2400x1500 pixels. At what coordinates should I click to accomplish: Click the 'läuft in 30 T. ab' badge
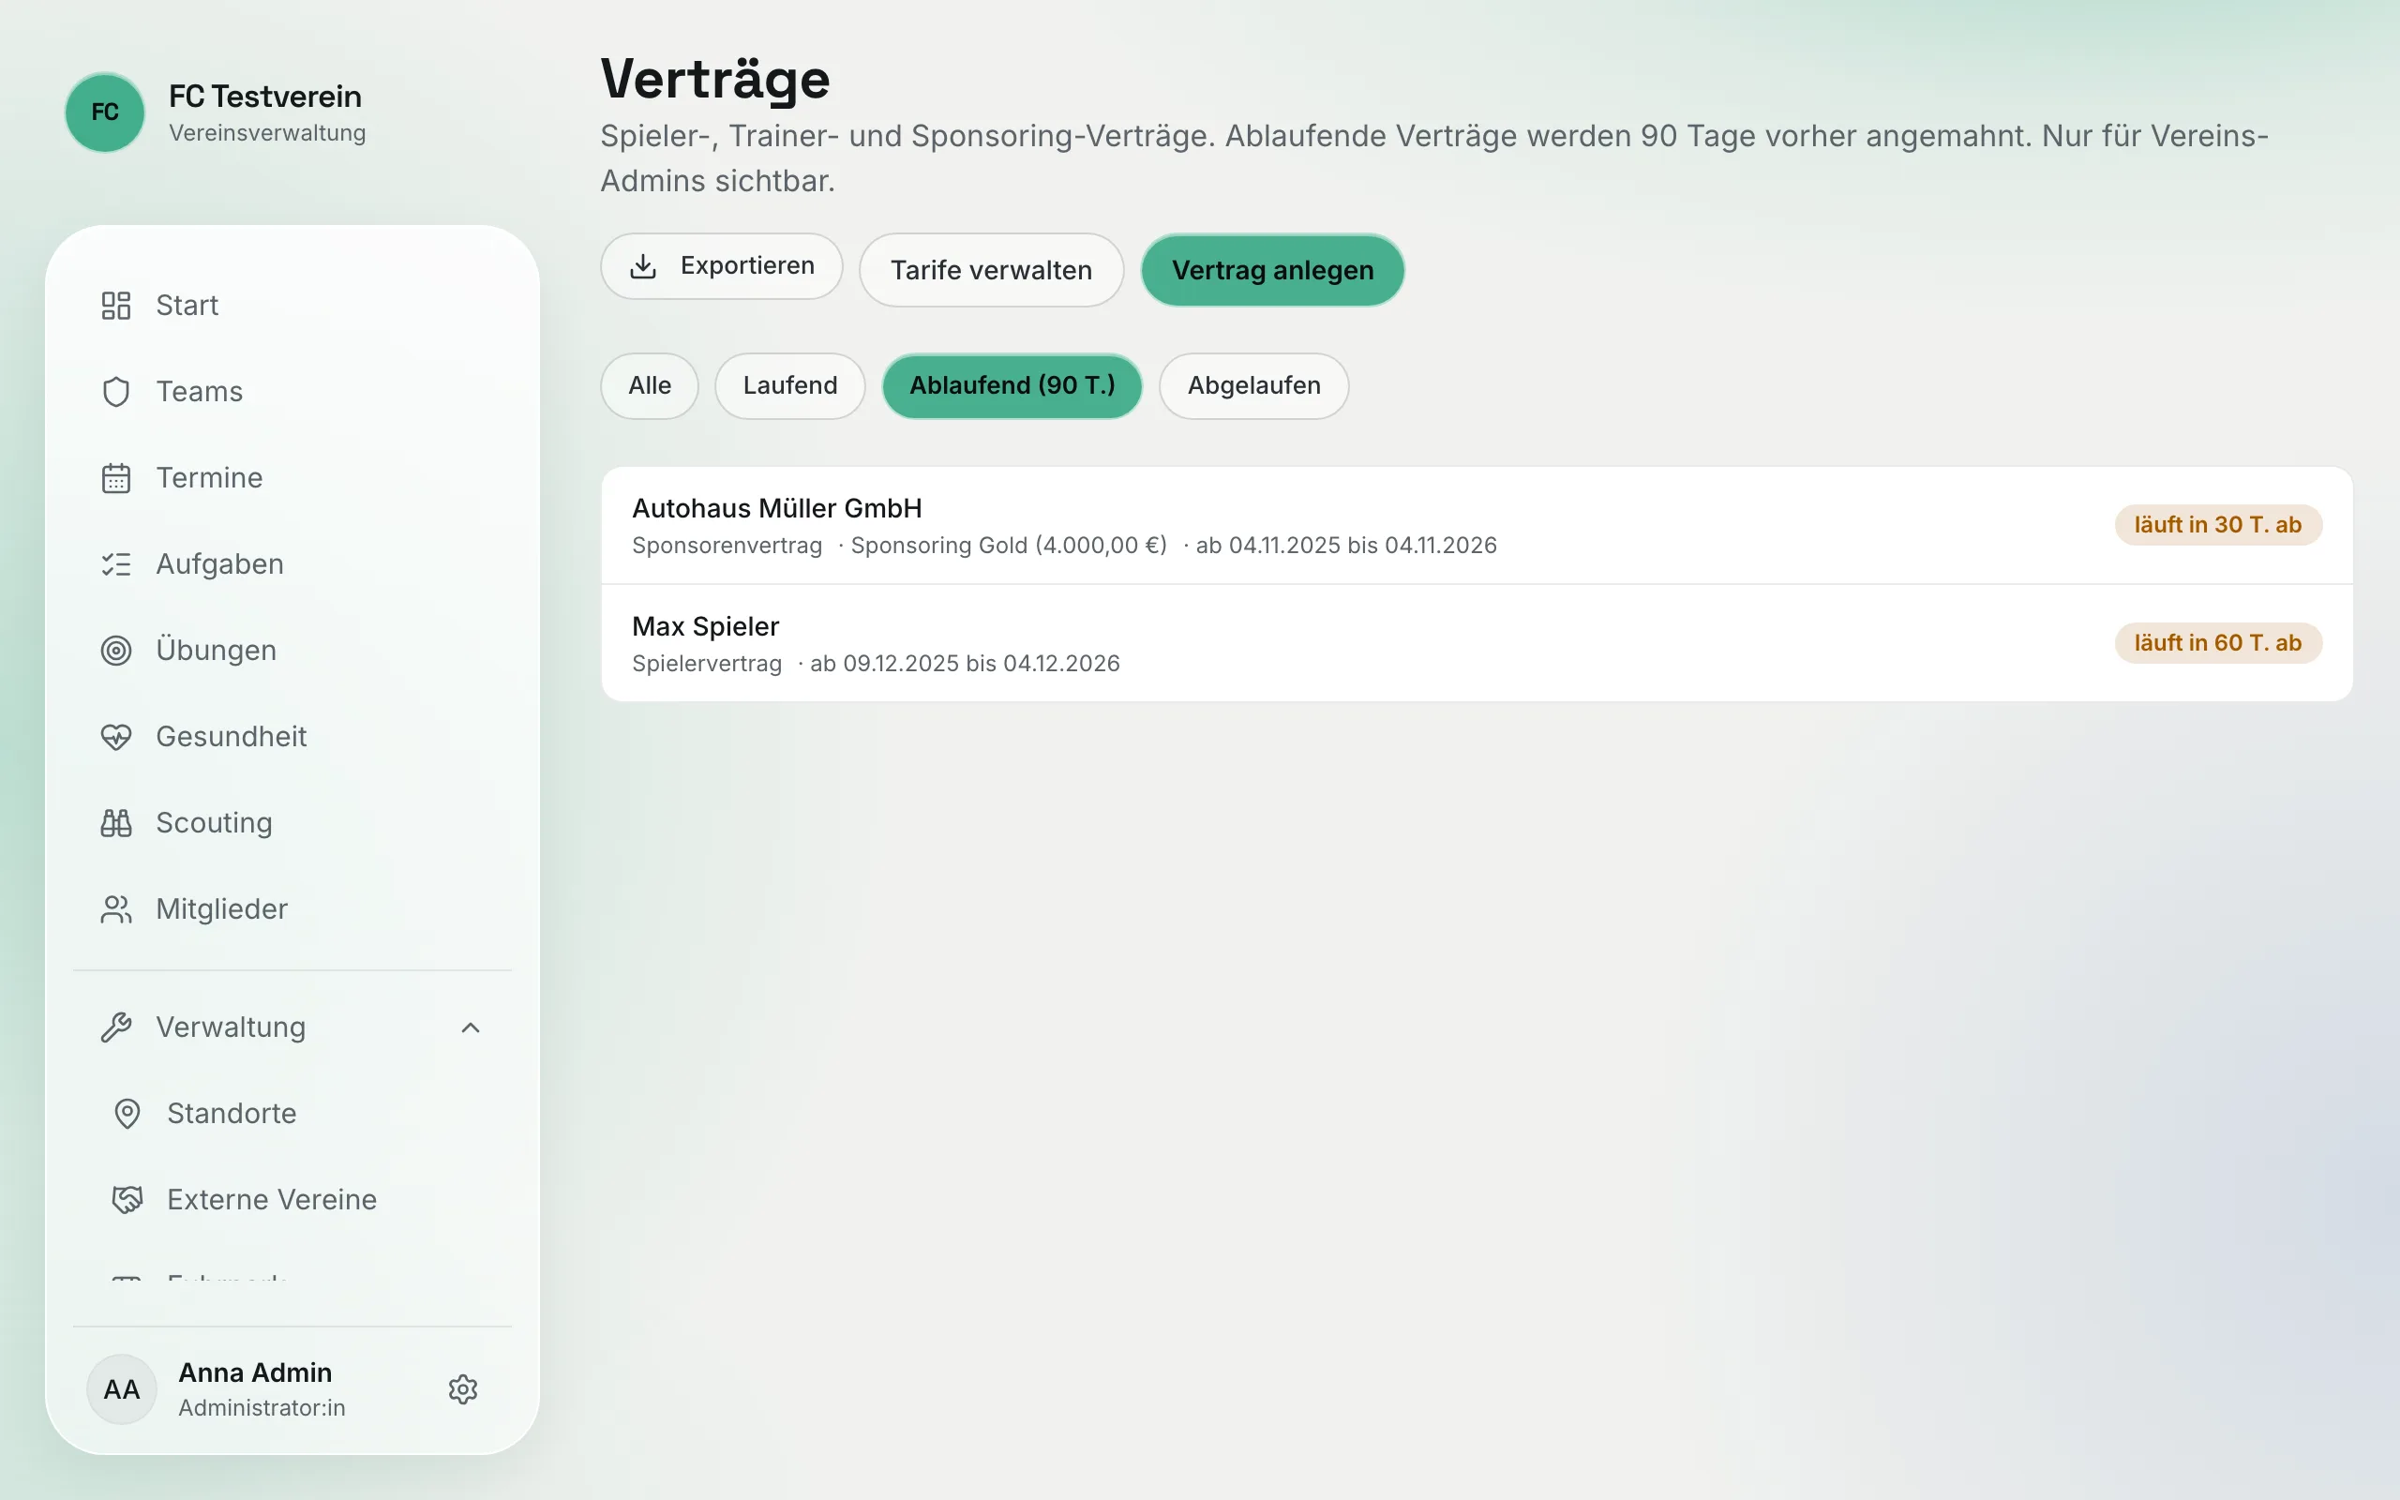pos(2218,525)
